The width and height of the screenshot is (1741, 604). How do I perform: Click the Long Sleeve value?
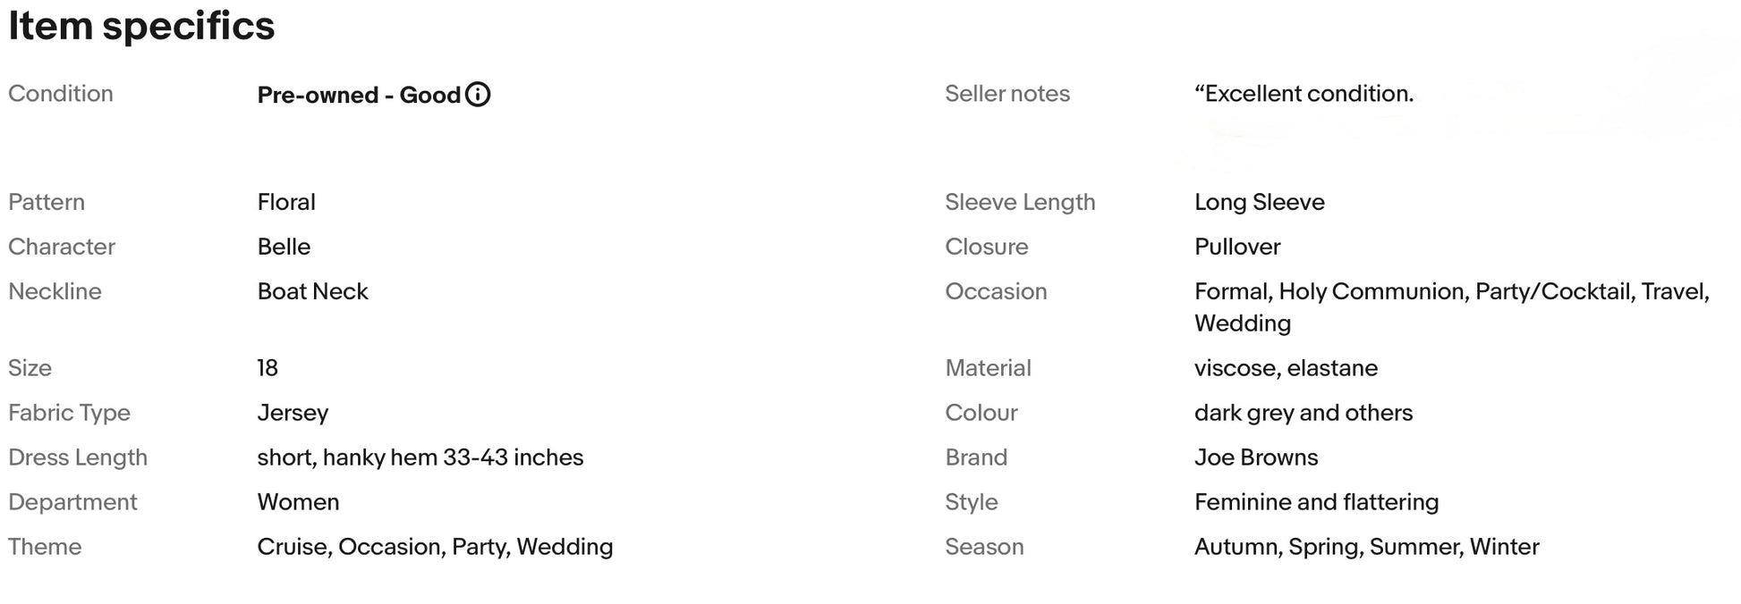click(1259, 202)
